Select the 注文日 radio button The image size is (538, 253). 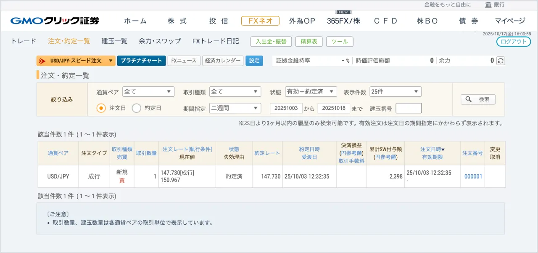101,108
